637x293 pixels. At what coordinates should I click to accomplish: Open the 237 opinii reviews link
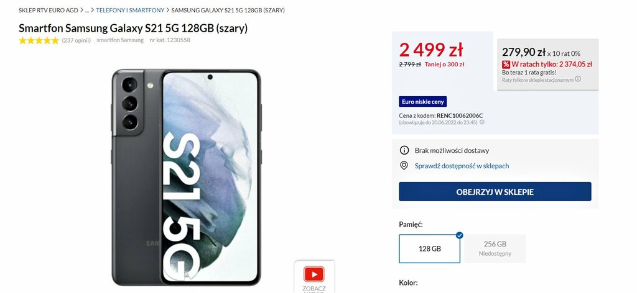coord(77,40)
